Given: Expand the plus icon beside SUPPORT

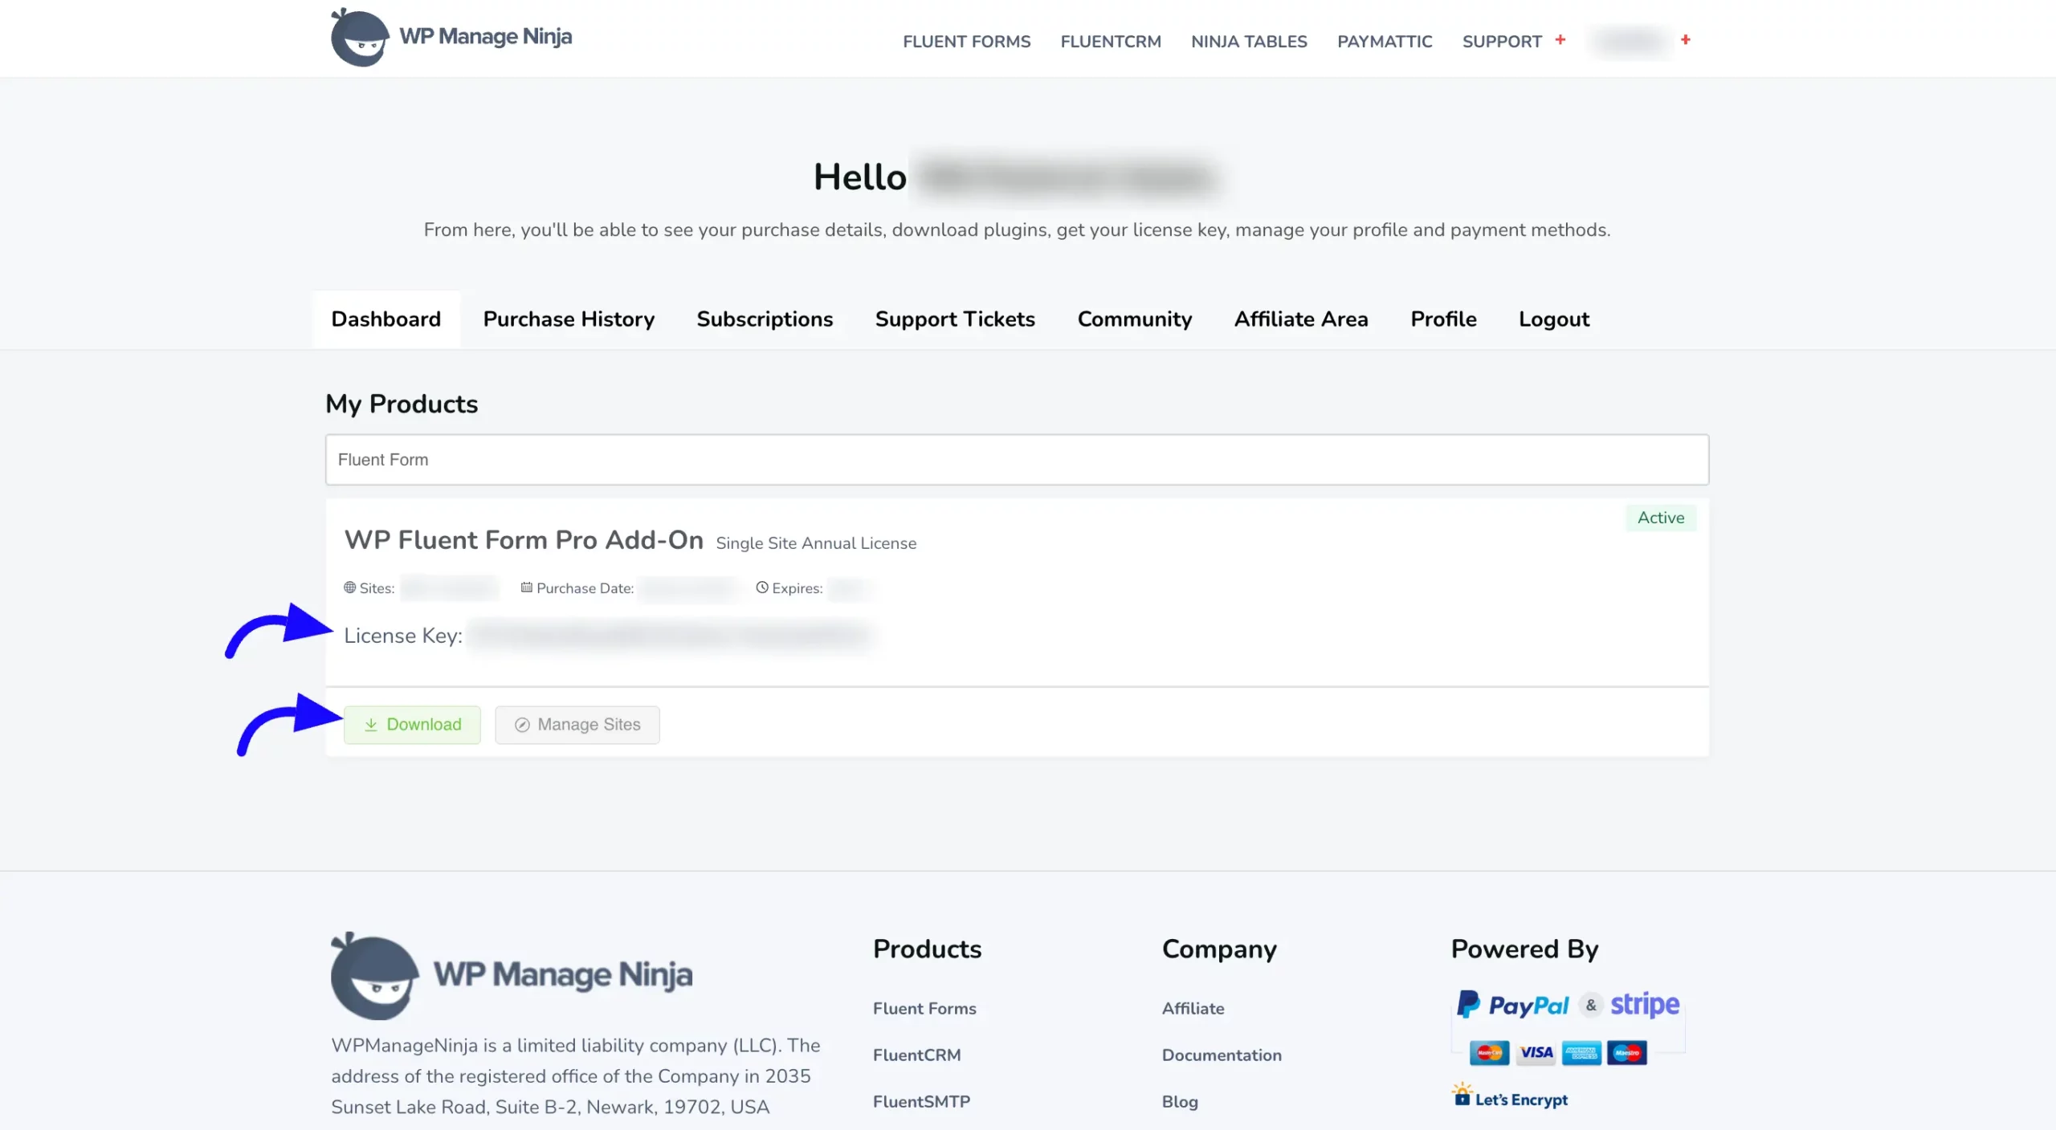Looking at the screenshot, I should [x=1560, y=39].
